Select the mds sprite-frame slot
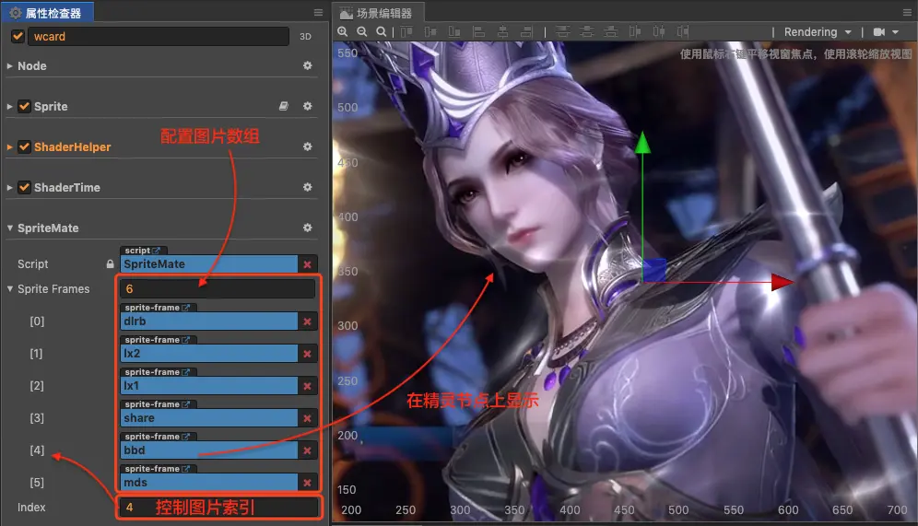Viewport: 918px width, 526px height. [209, 482]
